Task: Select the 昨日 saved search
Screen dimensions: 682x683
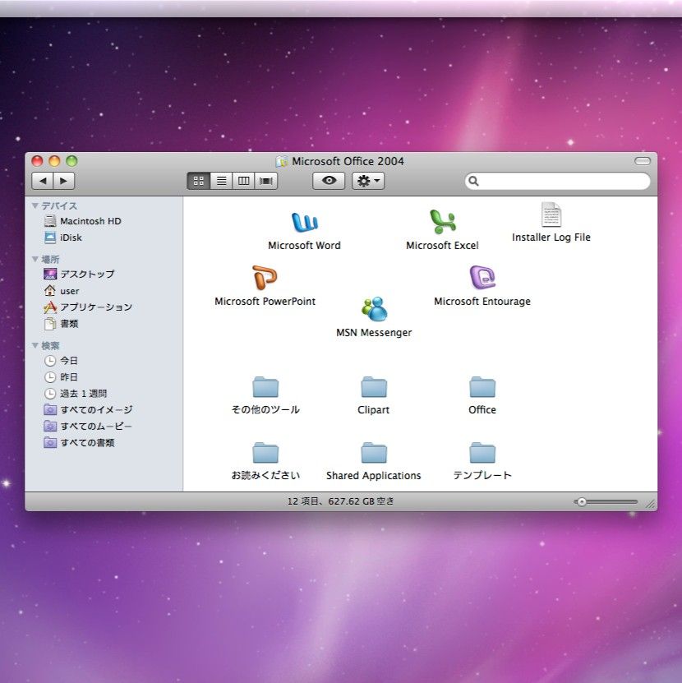Action: pos(61,376)
